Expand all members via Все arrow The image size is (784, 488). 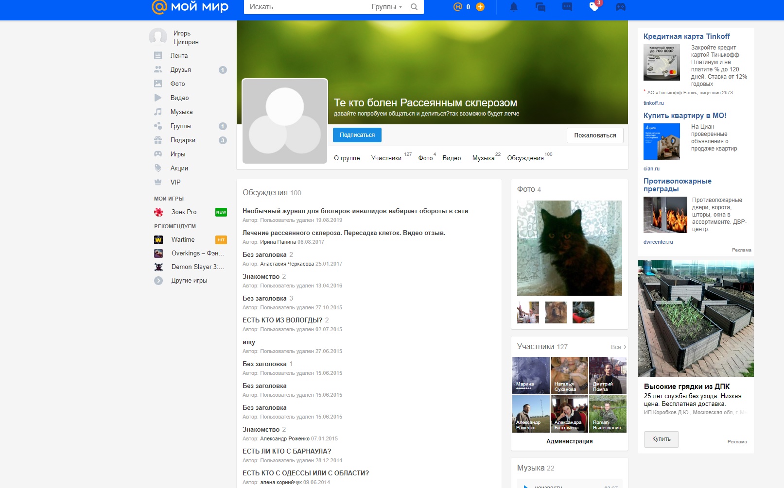pos(618,347)
